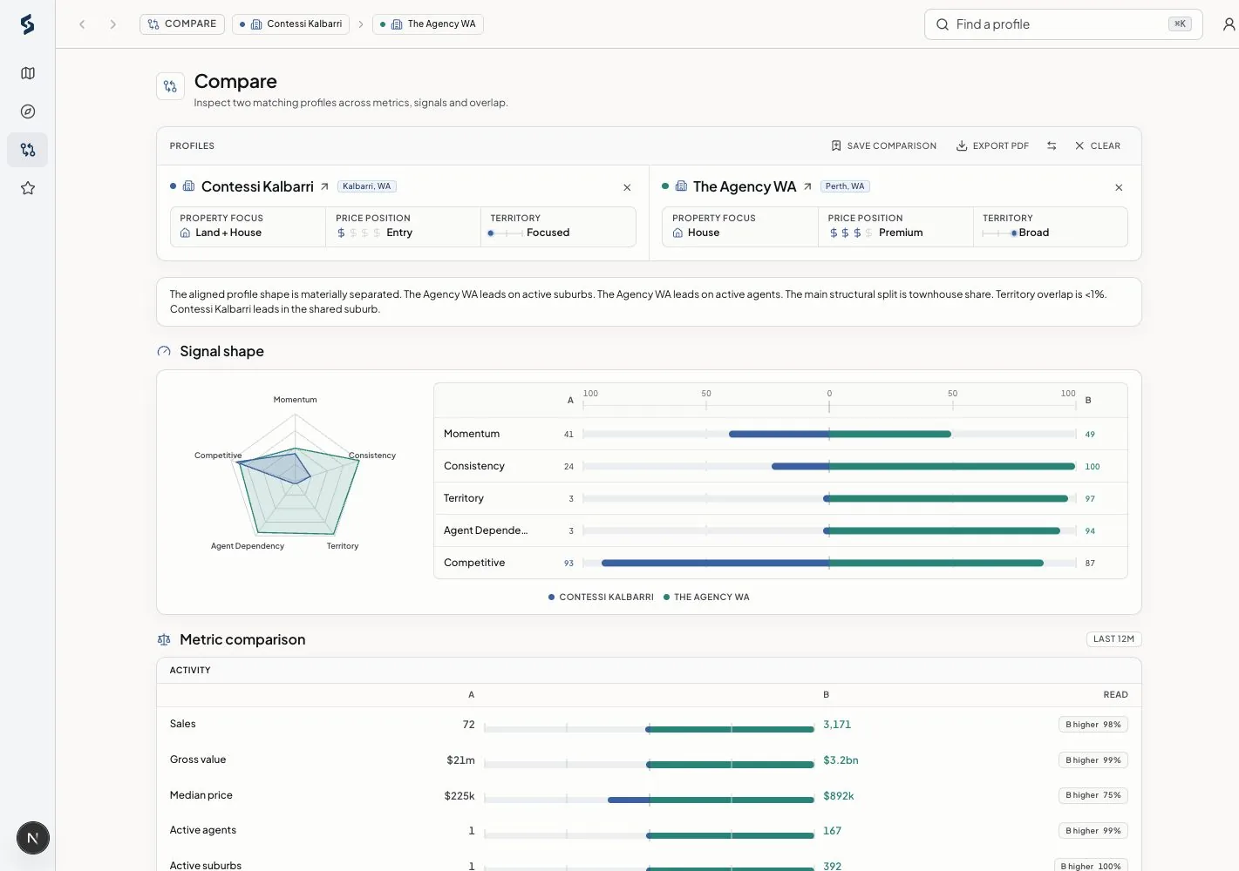Open the LAST 12M period selector
The height and width of the screenshot is (871, 1239).
[1113, 639]
